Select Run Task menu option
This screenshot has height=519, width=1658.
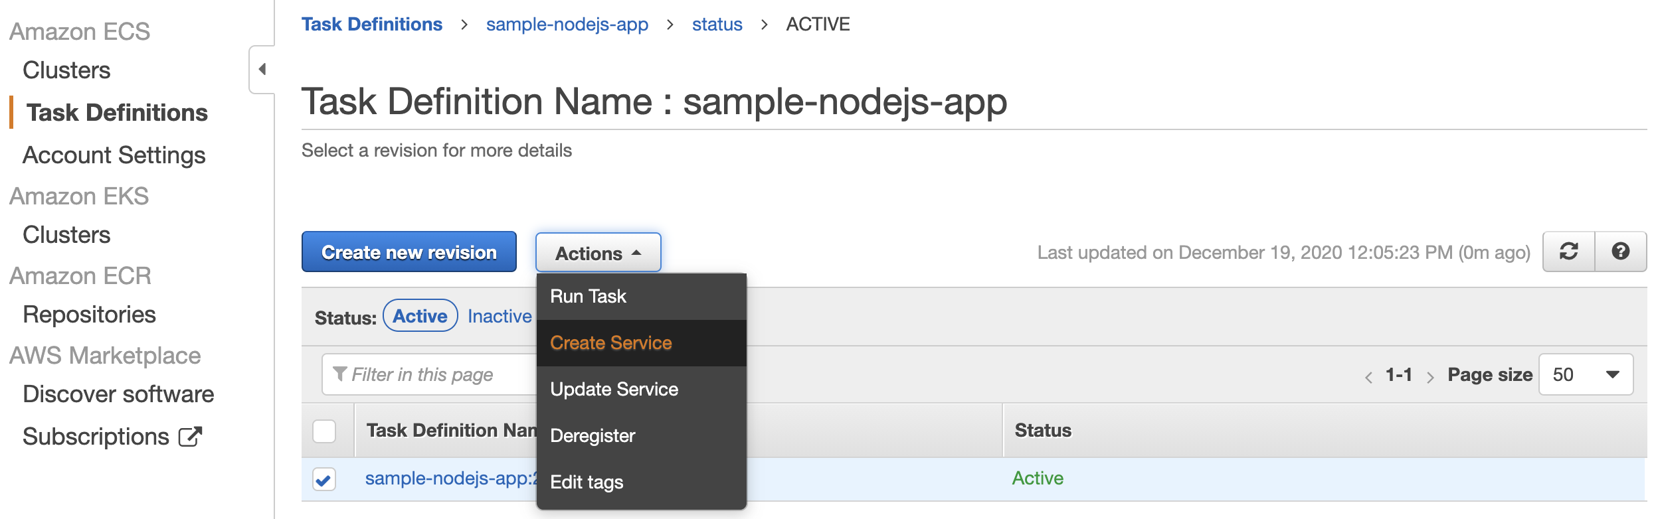click(588, 297)
